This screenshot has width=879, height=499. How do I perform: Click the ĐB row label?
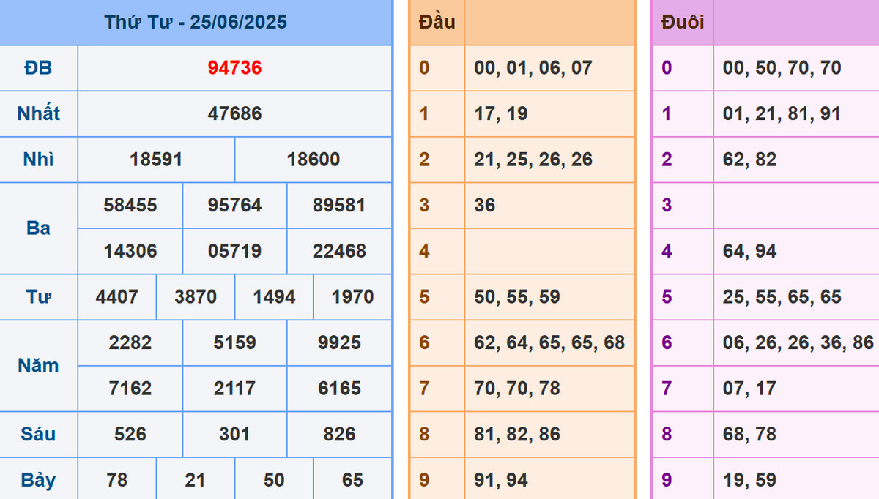(x=38, y=68)
